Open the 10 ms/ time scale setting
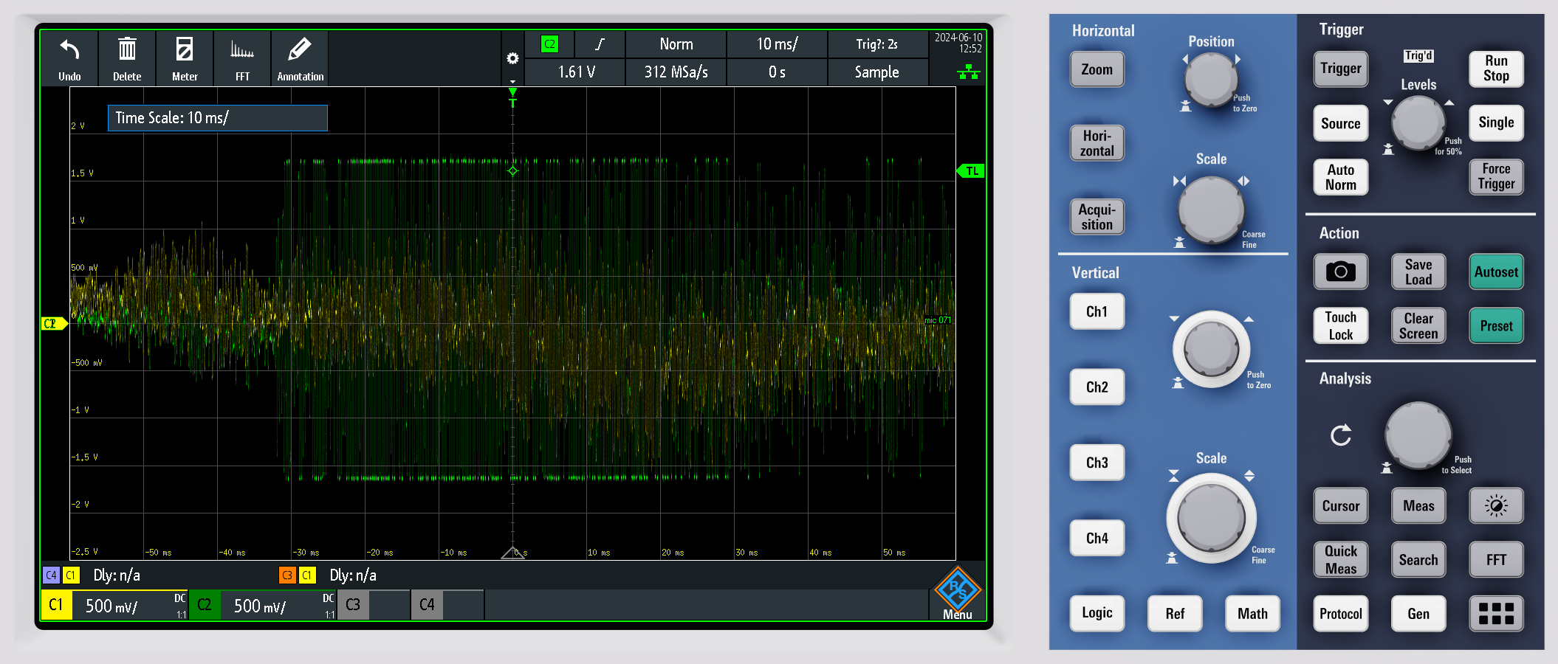 [777, 44]
